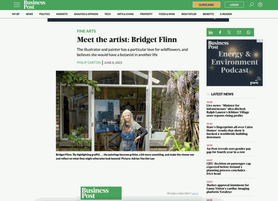
Task: Click the SUBSCRIBE button
Action: [x=206, y=5]
